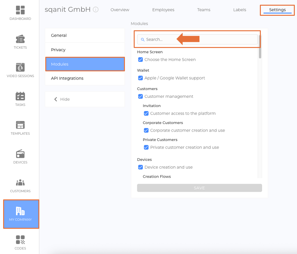
Task: Switch to the Settings tab
Action: [277, 10]
